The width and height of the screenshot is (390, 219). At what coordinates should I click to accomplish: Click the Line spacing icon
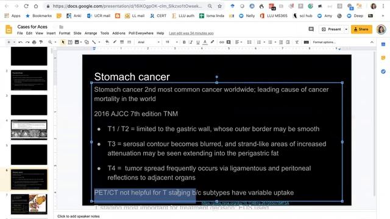[x=249, y=42]
